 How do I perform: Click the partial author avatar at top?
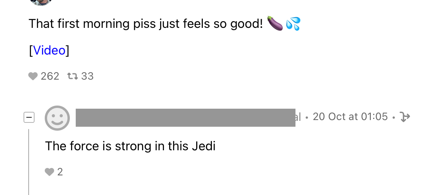coord(41,2)
